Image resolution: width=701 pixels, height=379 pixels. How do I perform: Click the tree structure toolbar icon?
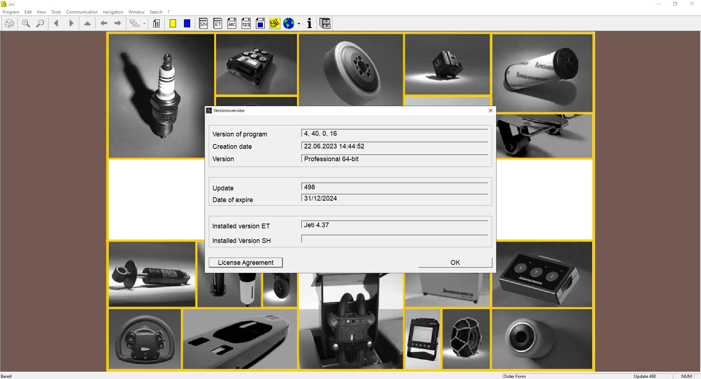point(135,24)
